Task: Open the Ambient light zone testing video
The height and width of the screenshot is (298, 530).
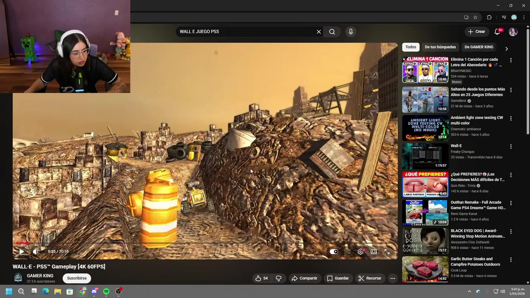Action: 425,128
